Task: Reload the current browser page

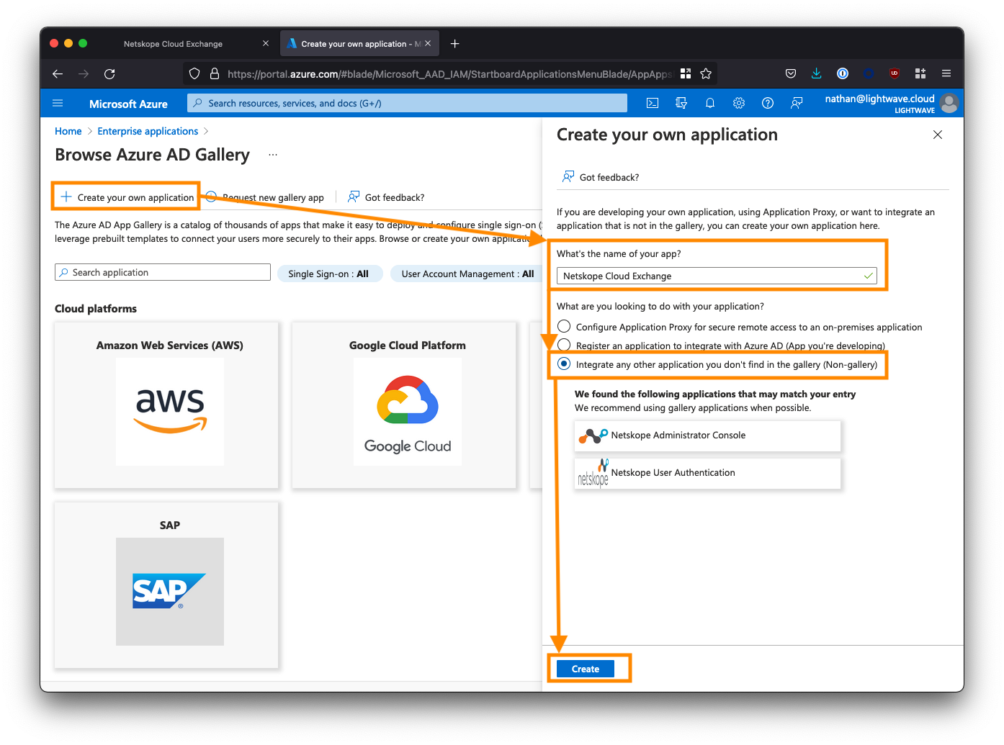Action: click(109, 73)
